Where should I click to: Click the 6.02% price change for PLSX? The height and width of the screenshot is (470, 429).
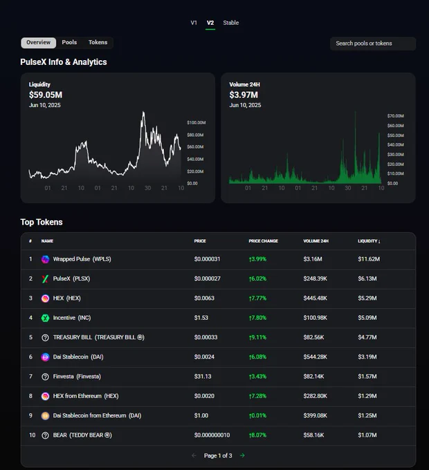pos(257,279)
